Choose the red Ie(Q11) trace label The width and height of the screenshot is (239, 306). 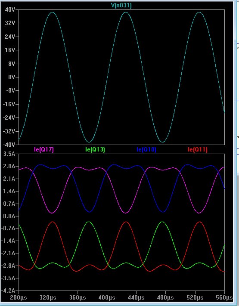(x=198, y=150)
